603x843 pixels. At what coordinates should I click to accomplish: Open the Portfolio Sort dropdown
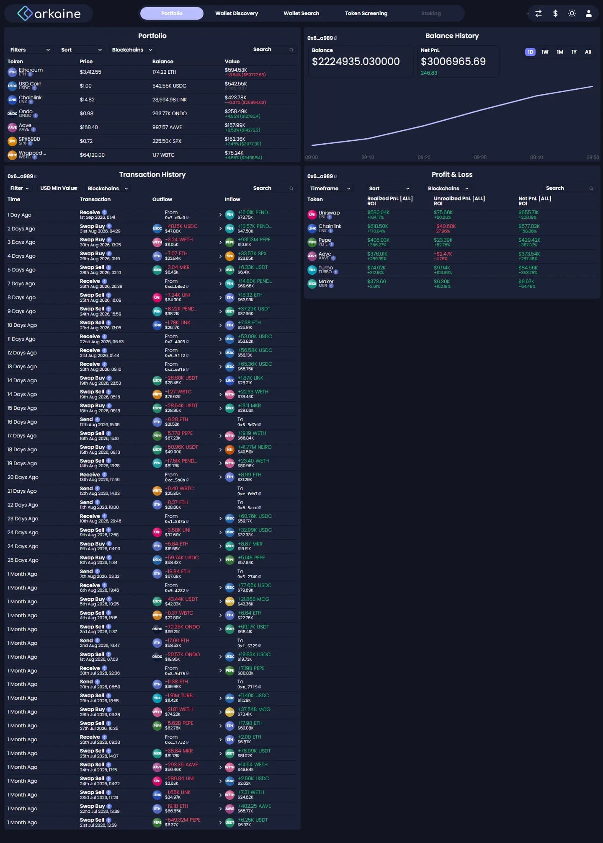point(81,50)
